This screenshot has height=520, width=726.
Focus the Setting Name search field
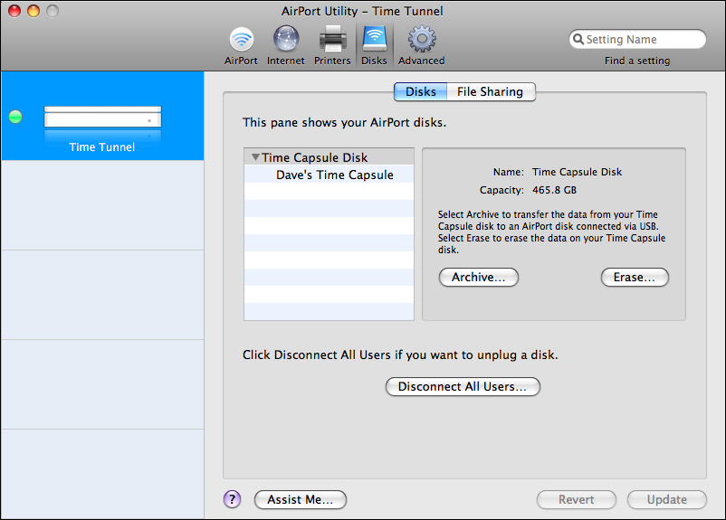coord(637,39)
